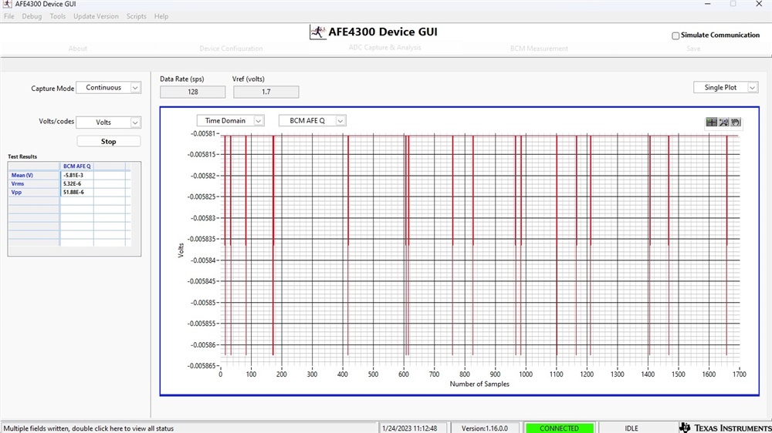
Task: Click the -0.00581 y-axis top value
Action: [x=201, y=134]
